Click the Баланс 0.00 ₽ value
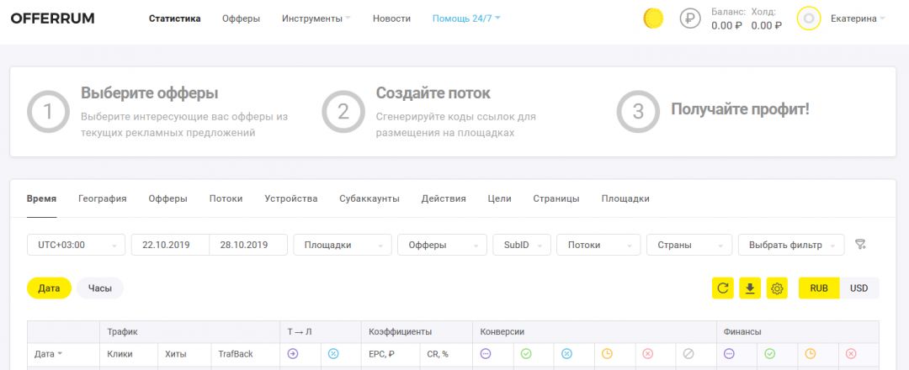This screenshot has height=370, width=909. coord(727,25)
